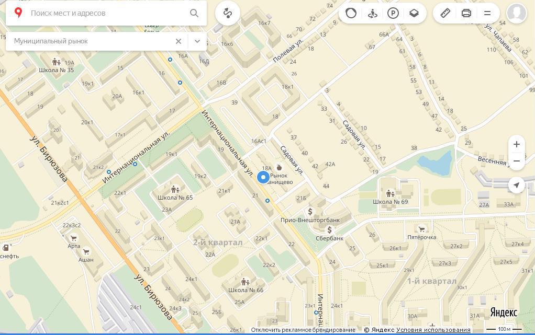Click the Весенняя street label

tap(493, 160)
